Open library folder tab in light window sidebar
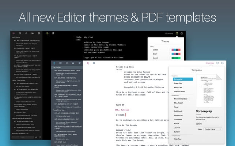 pyautogui.click(x=73, y=63)
